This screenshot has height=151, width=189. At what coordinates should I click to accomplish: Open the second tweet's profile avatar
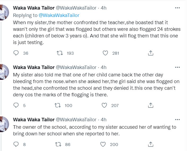[4, 72]
